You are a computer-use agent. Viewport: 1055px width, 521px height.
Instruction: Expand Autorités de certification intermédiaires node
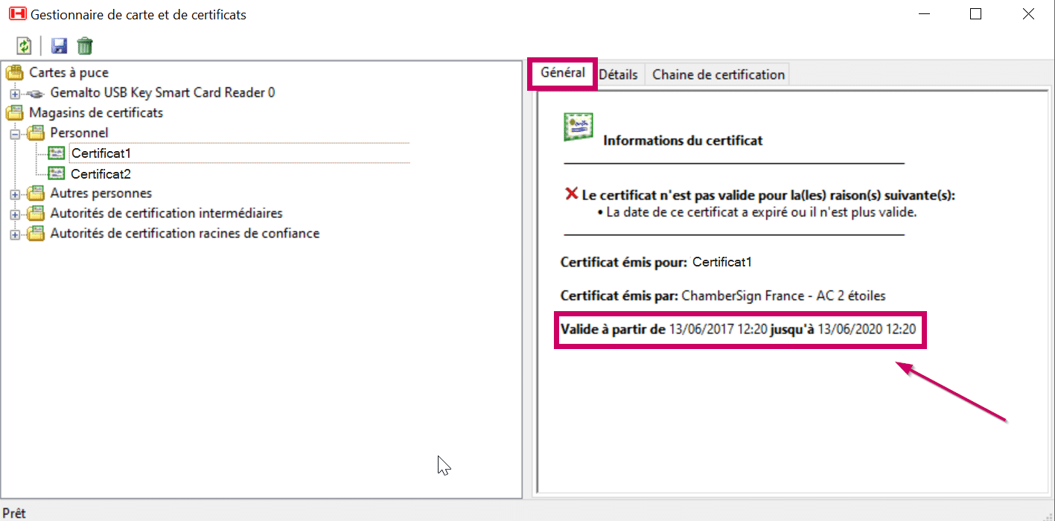15,214
